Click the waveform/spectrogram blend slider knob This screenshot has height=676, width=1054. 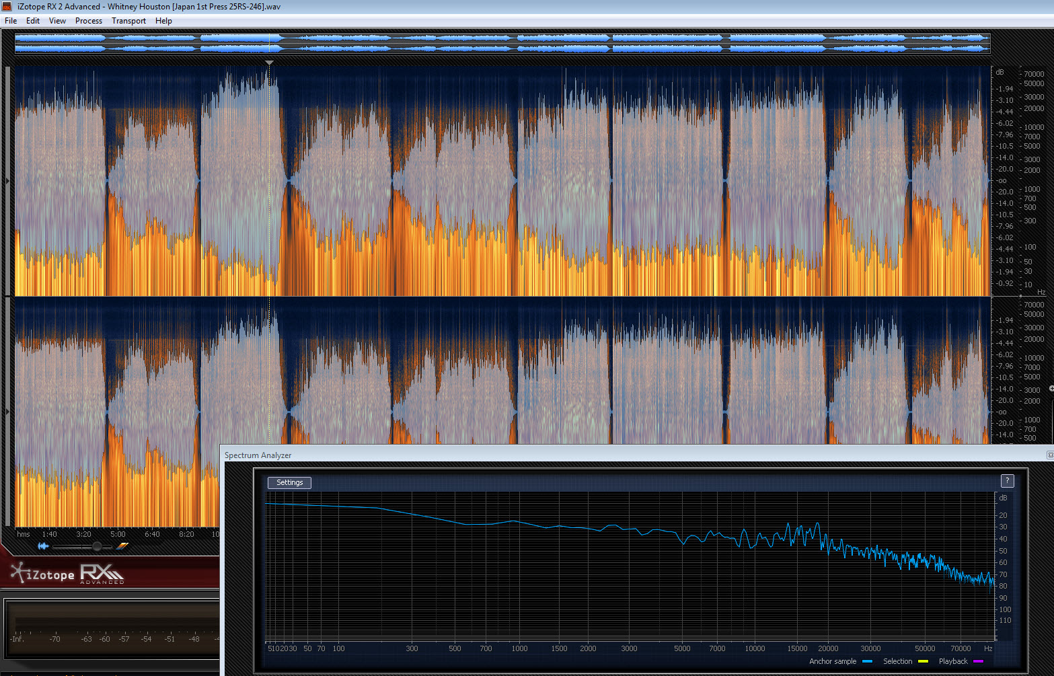click(97, 546)
